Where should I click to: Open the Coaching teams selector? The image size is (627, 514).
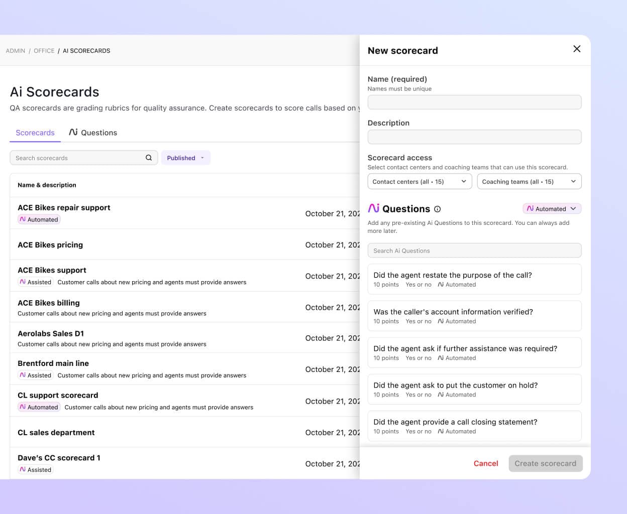[529, 181]
